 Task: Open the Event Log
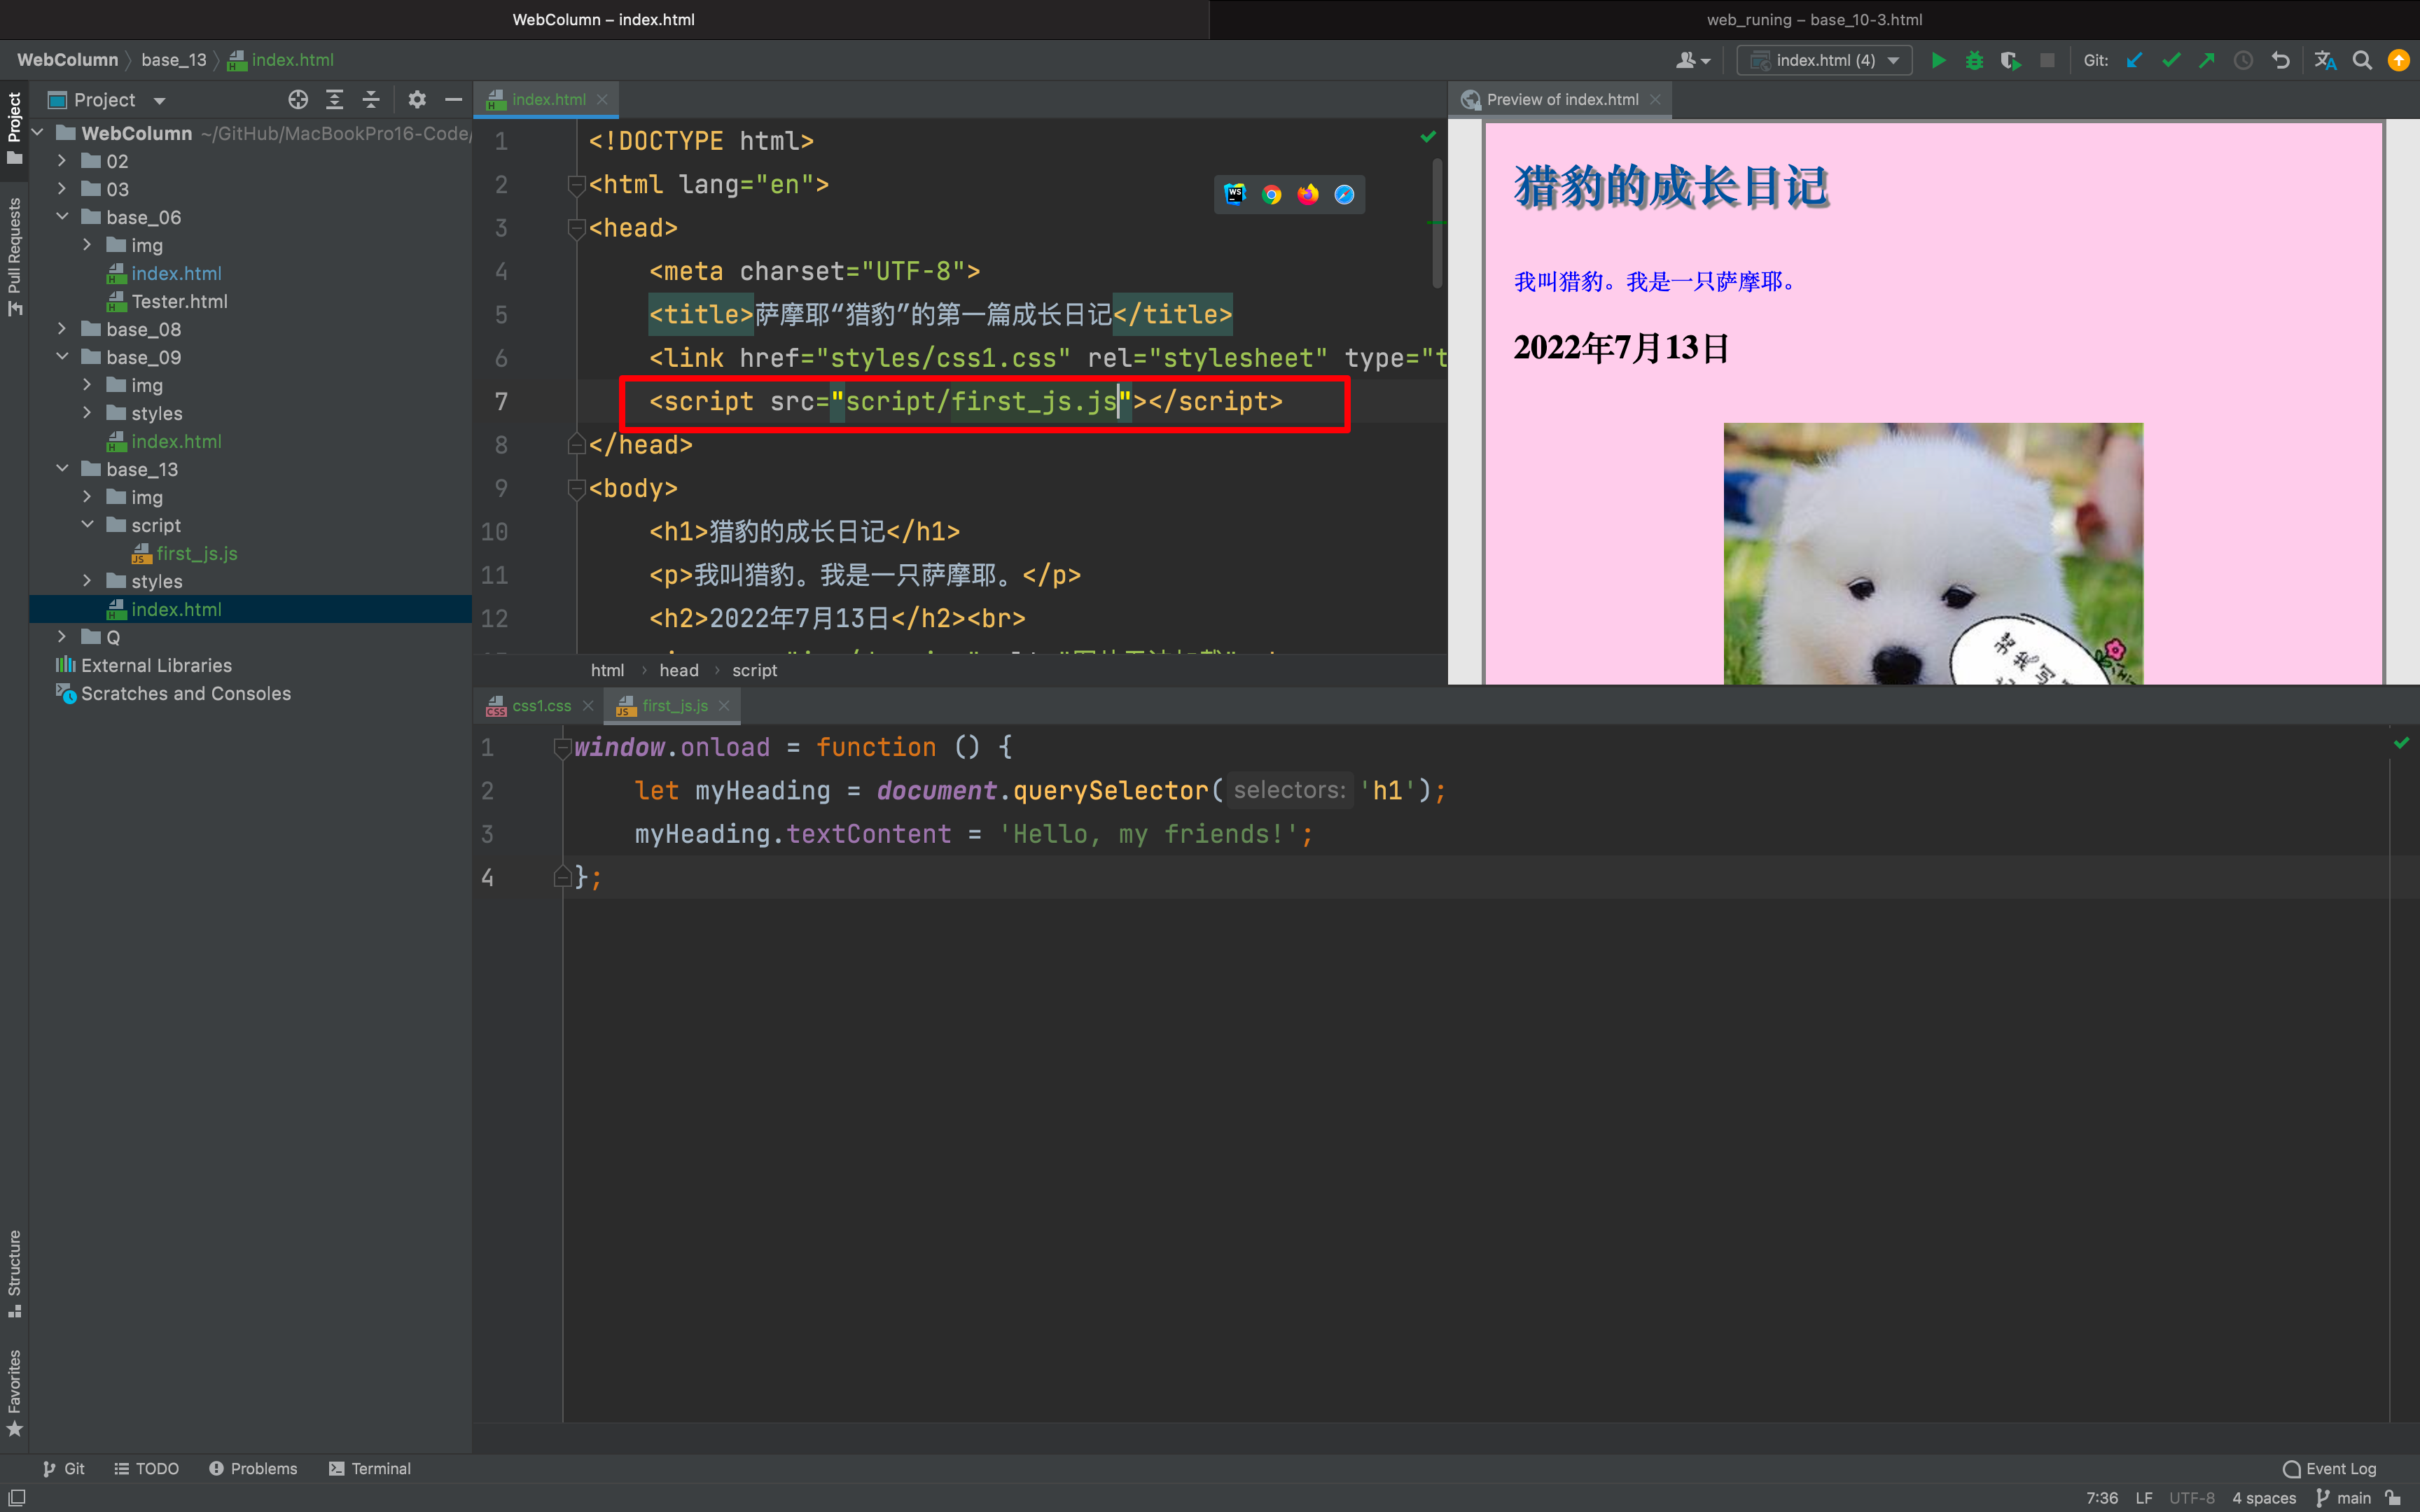(x=2330, y=1469)
